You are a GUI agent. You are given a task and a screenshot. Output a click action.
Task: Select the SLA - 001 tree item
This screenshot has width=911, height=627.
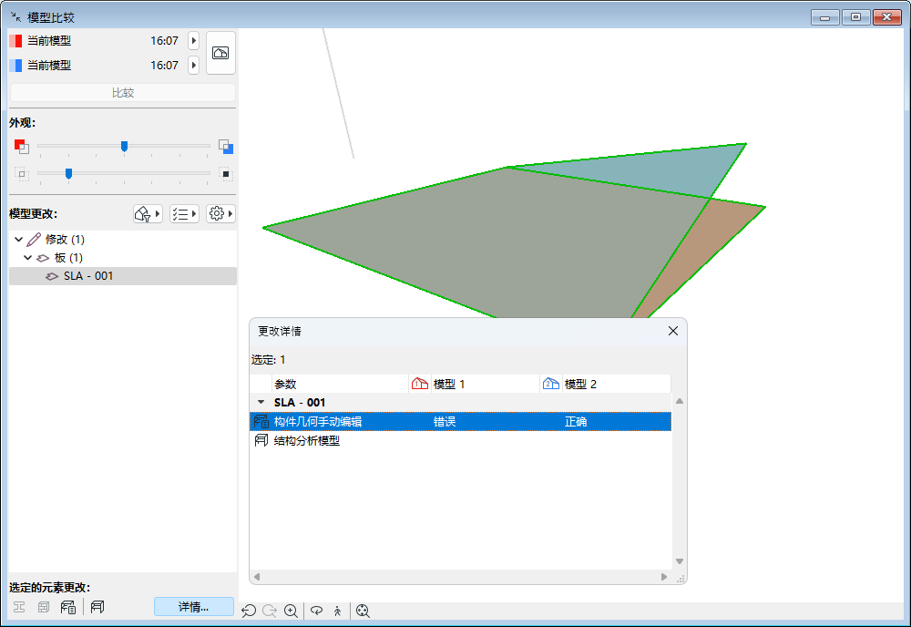(123, 276)
